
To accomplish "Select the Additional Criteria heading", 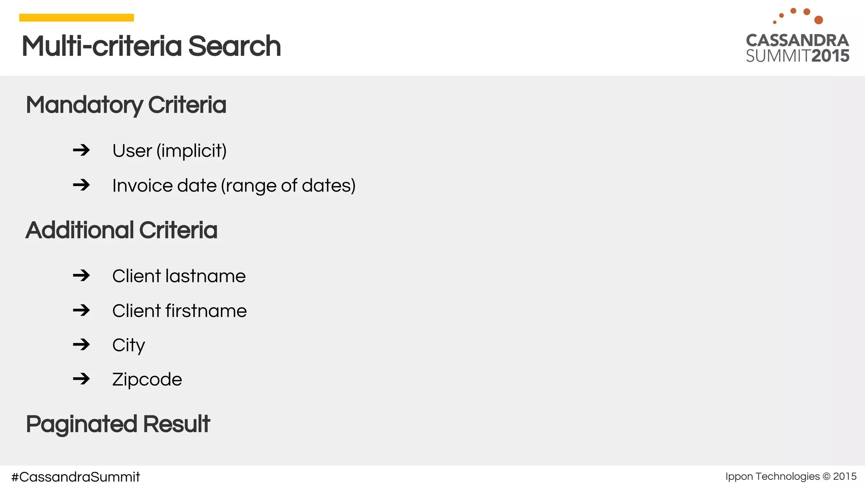I will [x=121, y=230].
